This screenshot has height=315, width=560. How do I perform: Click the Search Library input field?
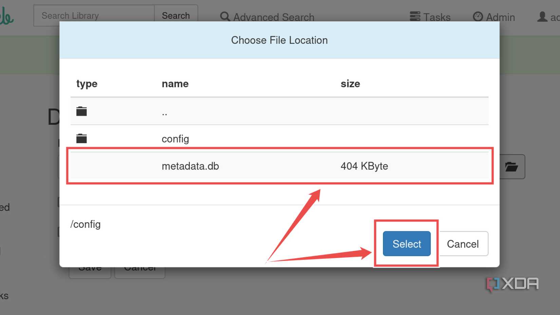pos(93,15)
